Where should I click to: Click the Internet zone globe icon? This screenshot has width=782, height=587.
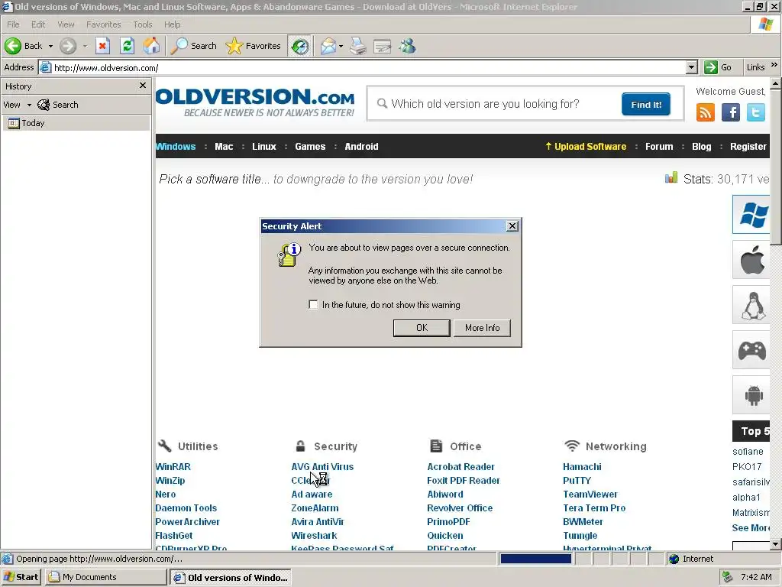(674, 559)
